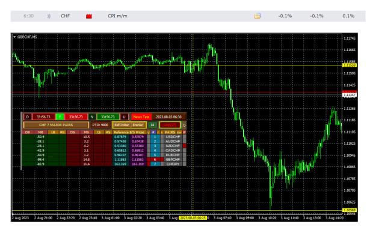Select the NZDCHF pair button
Screen dimensions: 376x233
173,146
